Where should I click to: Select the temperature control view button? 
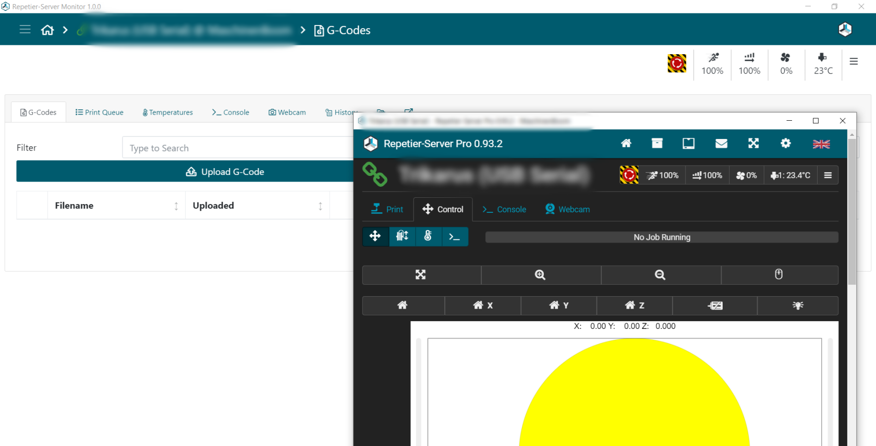click(x=428, y=236)
